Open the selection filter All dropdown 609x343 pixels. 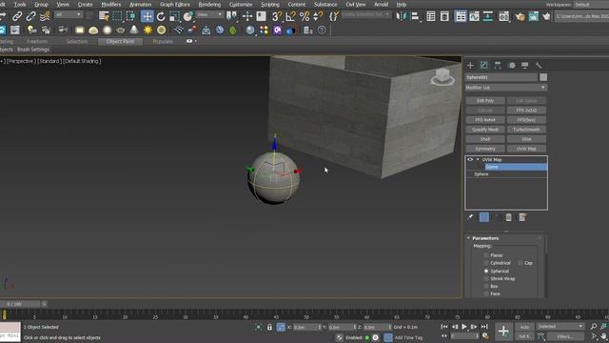[x=68, y=14]
